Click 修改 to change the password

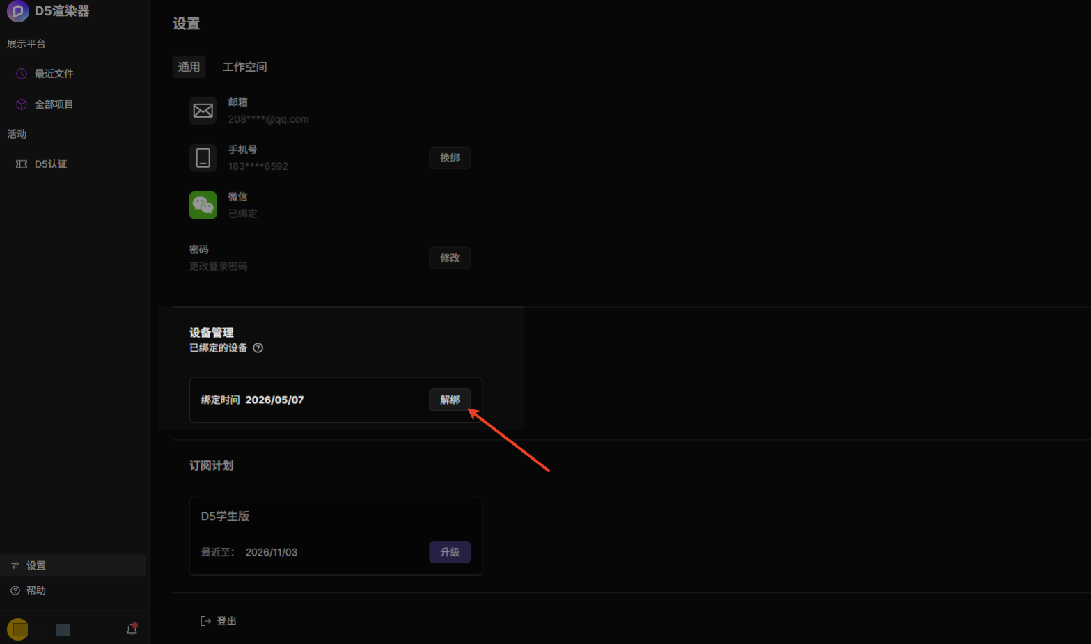click(450, 258)
